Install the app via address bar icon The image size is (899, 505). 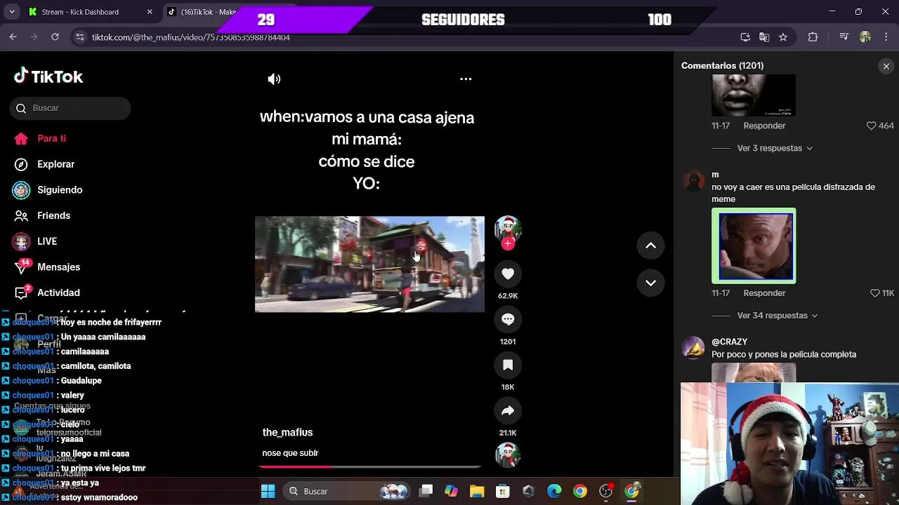pyautogui.click(x=745, y=37)
